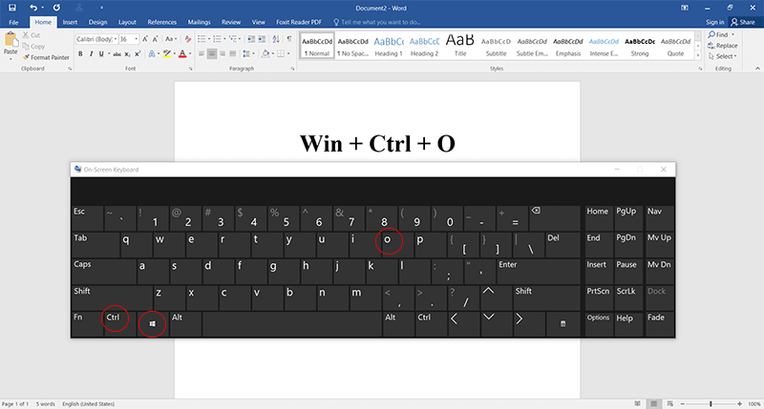Toggle Caps lock on On-Screen Keyboard
Image resolution: width=764 pixels, height=409 pixels.
(103, 271)
